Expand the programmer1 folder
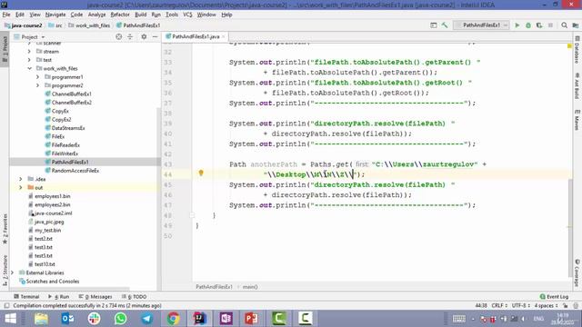582x327 pixels. pyautogui.click(x=37, y=76)
